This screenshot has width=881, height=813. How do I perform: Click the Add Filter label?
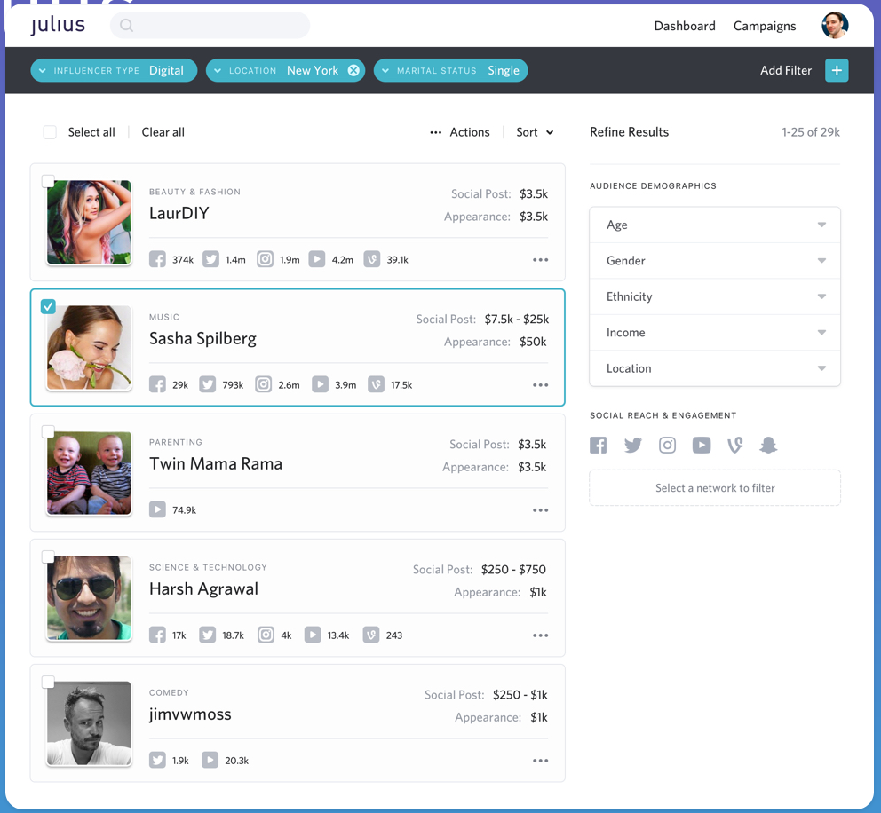785,70
